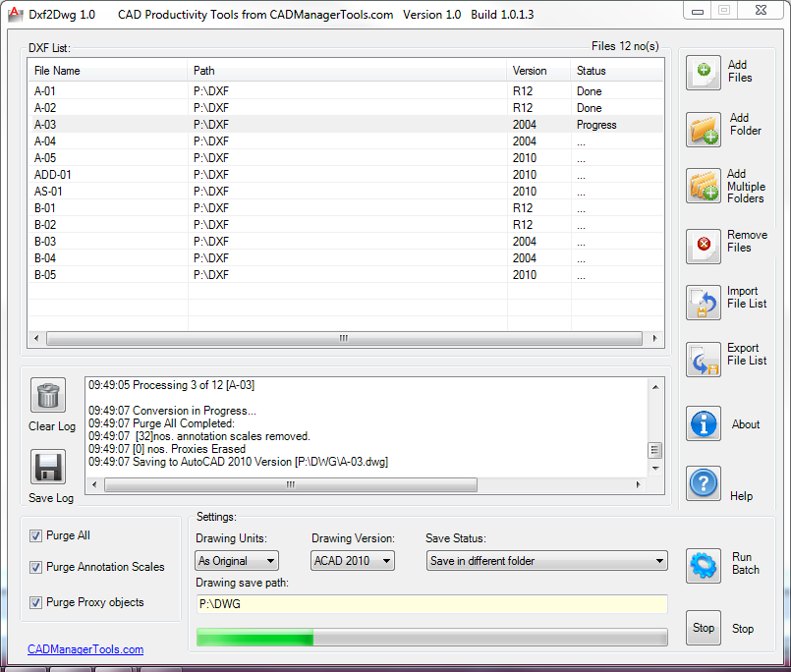Click the log scroll down arrow
791x672 pixels.
point(654,469)
